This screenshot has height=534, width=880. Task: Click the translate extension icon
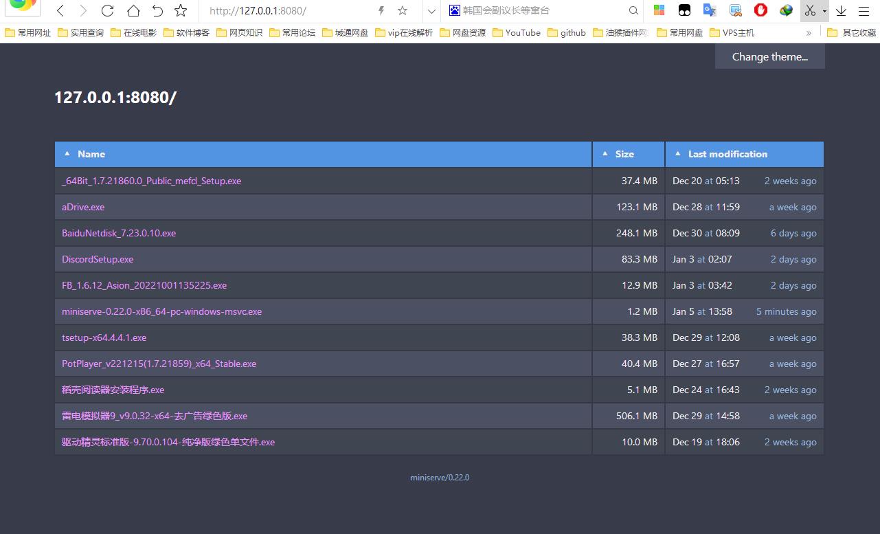point(710,10)
